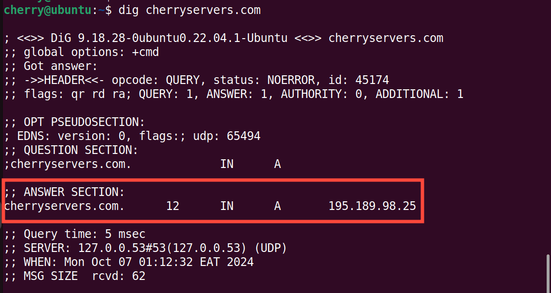Click the domain in the question section
The image size is (551, 293).
tap(68, 164)
